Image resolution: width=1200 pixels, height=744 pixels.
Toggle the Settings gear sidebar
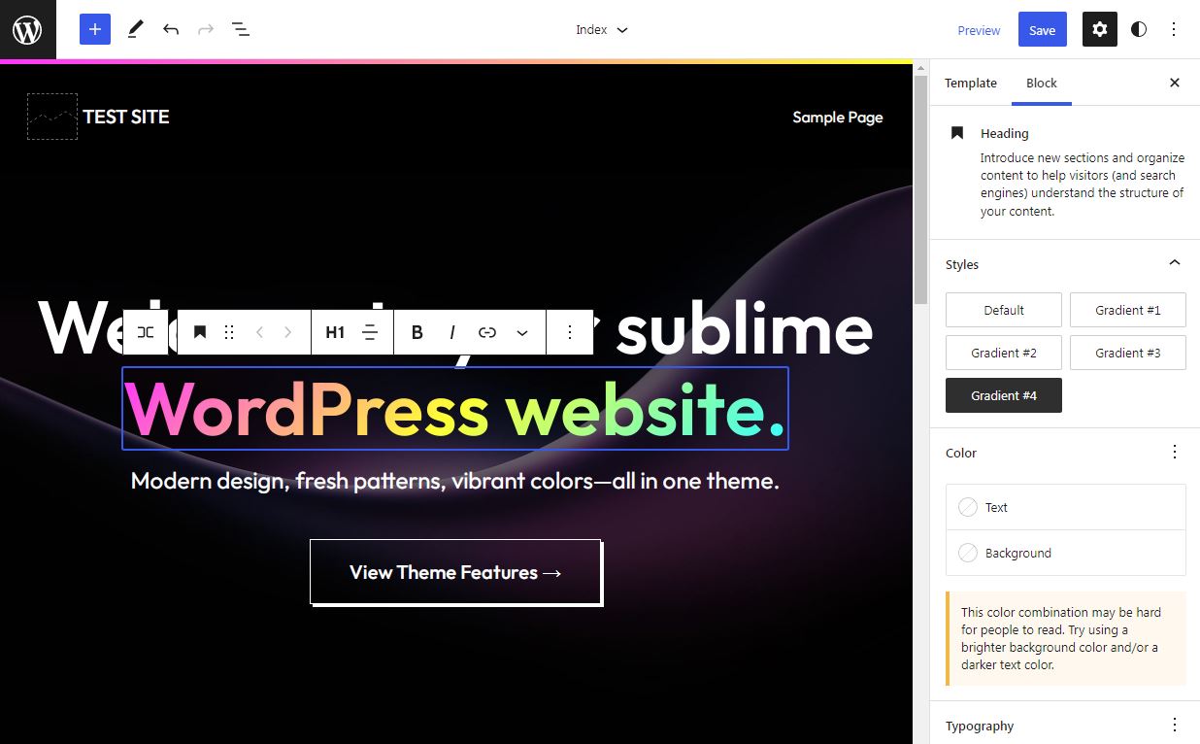1099,29
